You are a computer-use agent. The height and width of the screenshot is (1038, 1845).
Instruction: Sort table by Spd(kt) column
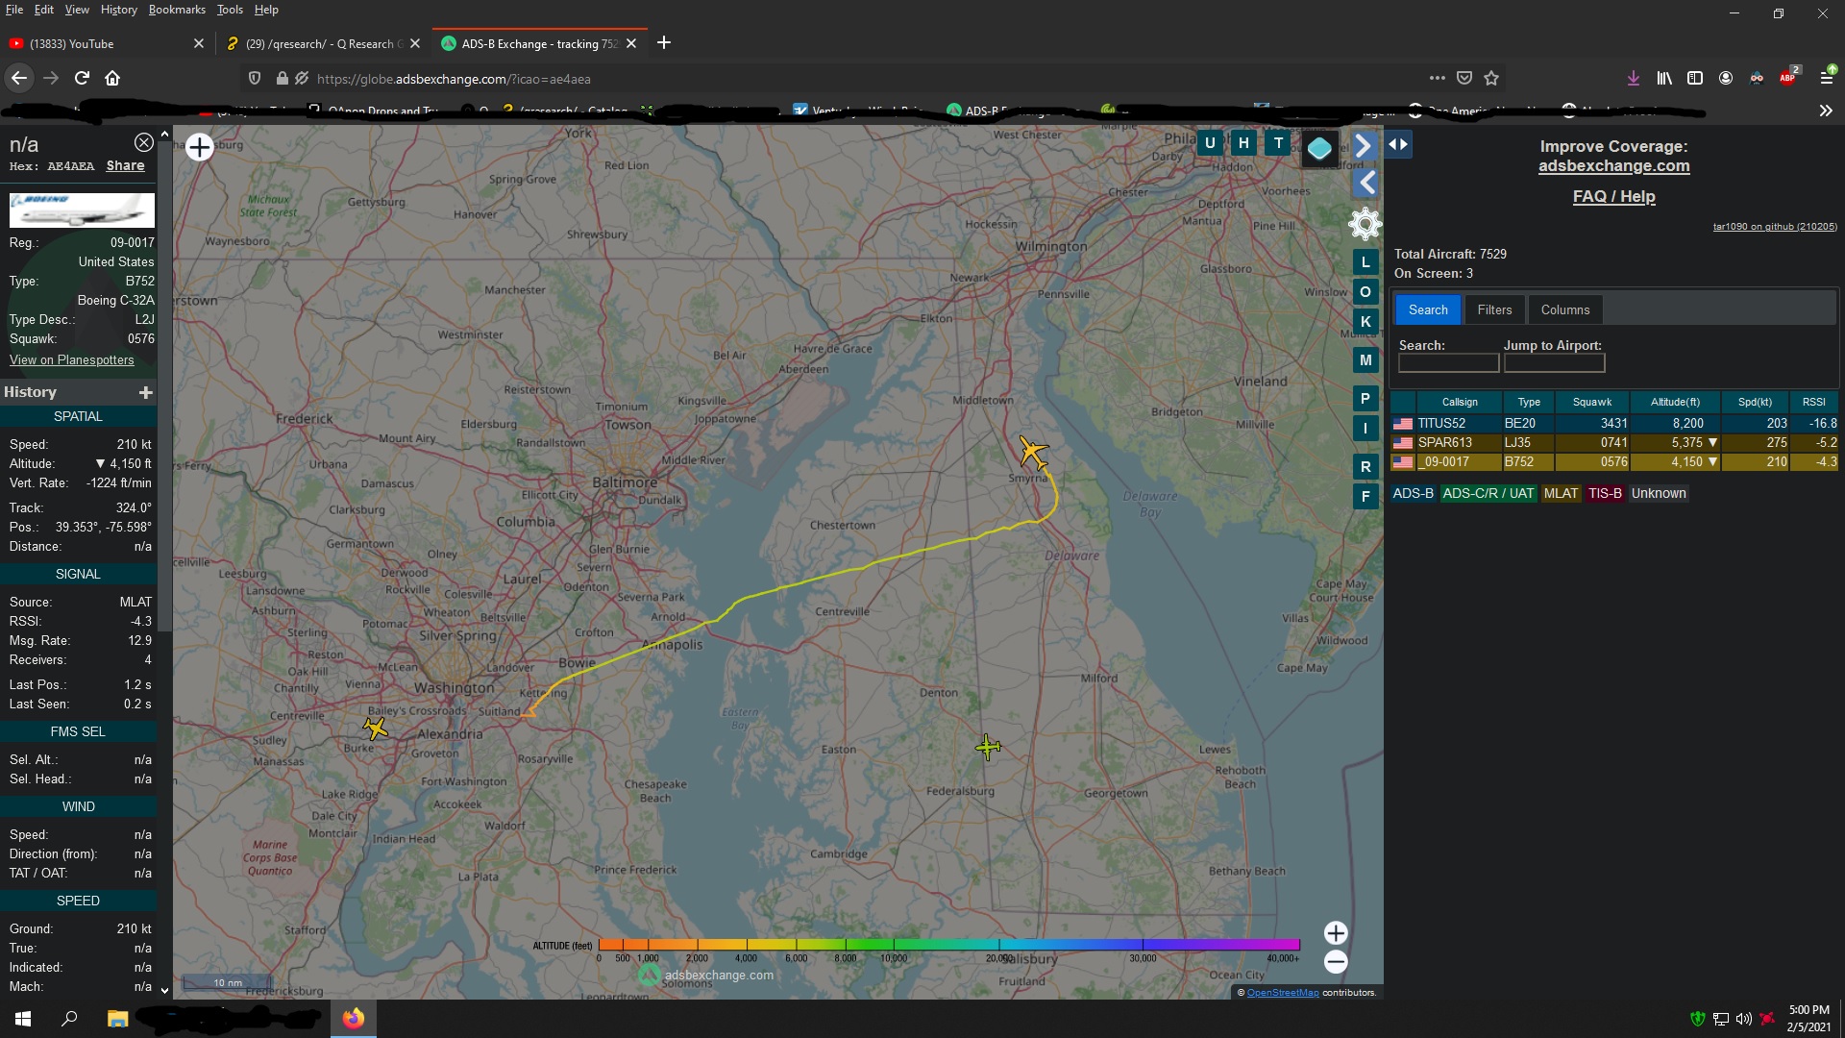[1755, 402]
